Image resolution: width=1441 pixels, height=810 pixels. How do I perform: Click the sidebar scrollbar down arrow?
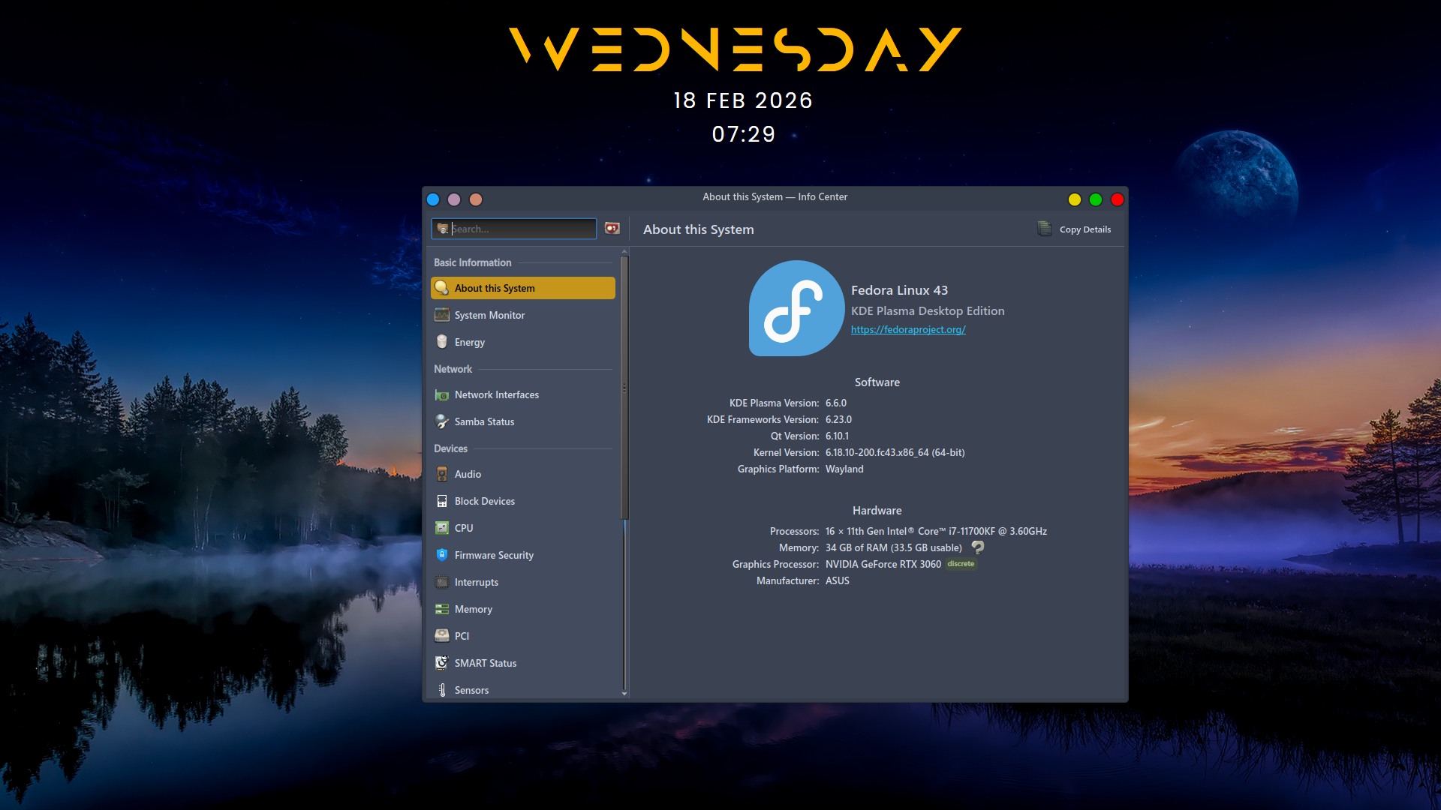624,694
